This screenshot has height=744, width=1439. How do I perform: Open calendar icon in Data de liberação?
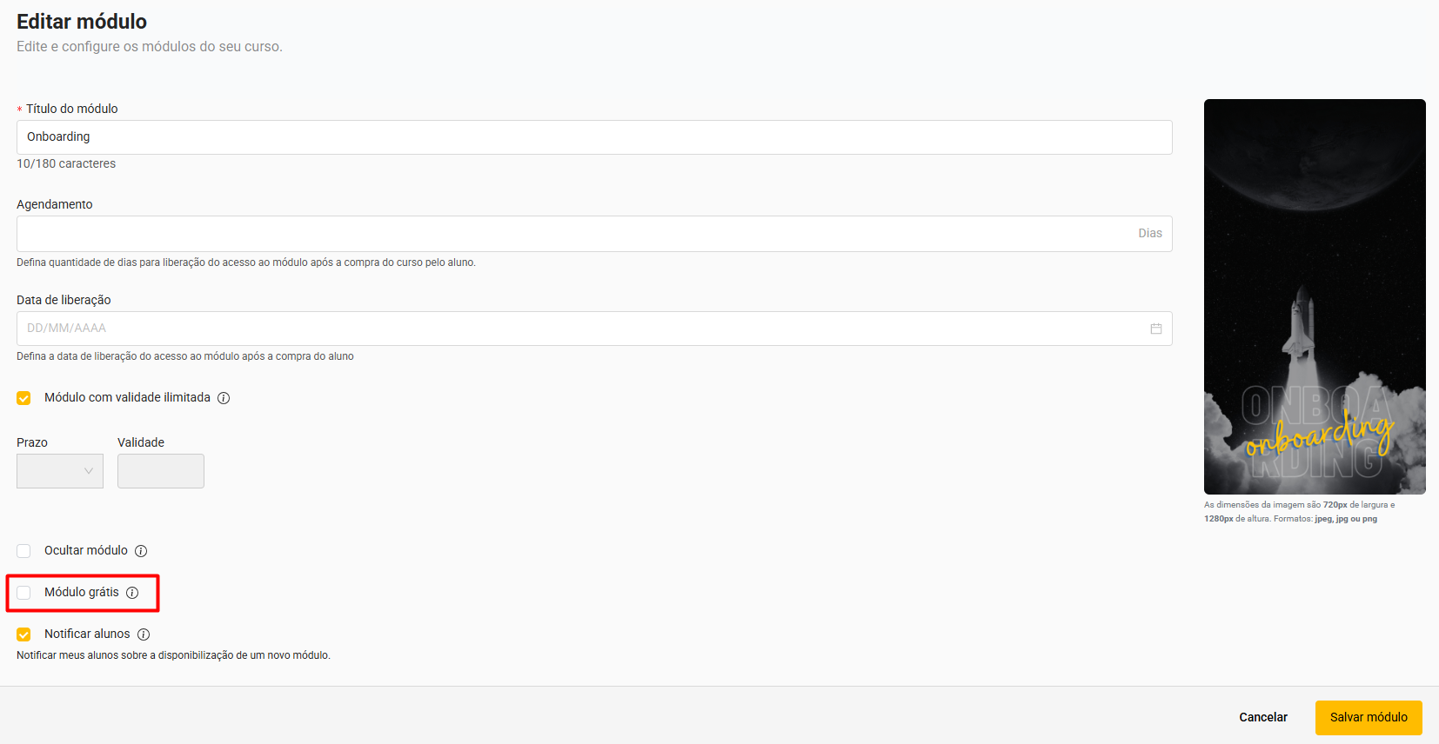pos(1155,329)
